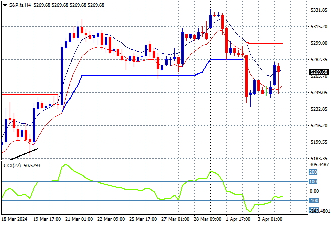Click the 305.3487 CCI scale maximum label

coord(319,164)
